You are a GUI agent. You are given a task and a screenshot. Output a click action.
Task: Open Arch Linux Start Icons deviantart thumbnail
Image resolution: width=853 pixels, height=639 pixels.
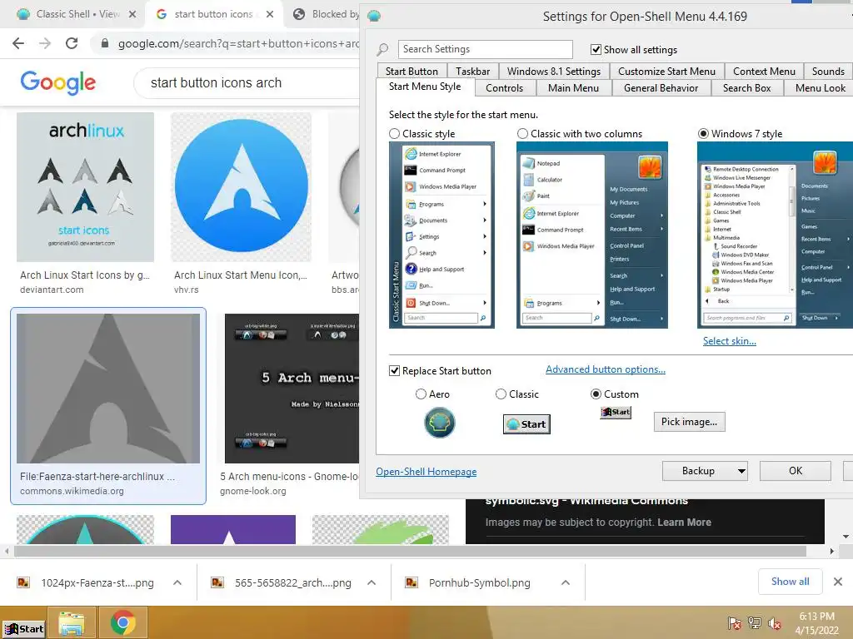[x=86, y=187]
